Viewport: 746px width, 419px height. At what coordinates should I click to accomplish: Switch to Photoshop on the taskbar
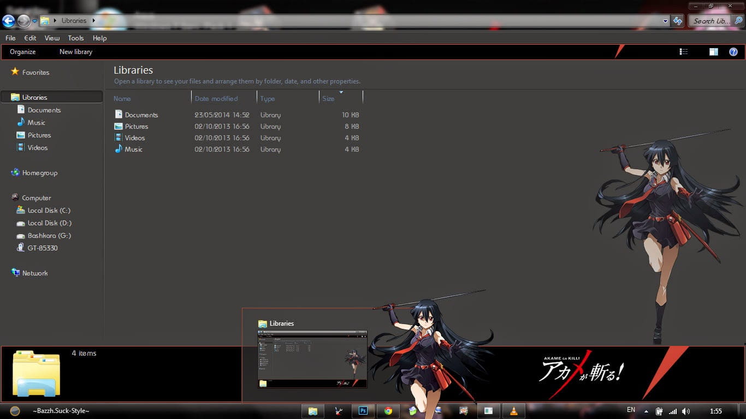pyautogui.click(x=363, y=411)
